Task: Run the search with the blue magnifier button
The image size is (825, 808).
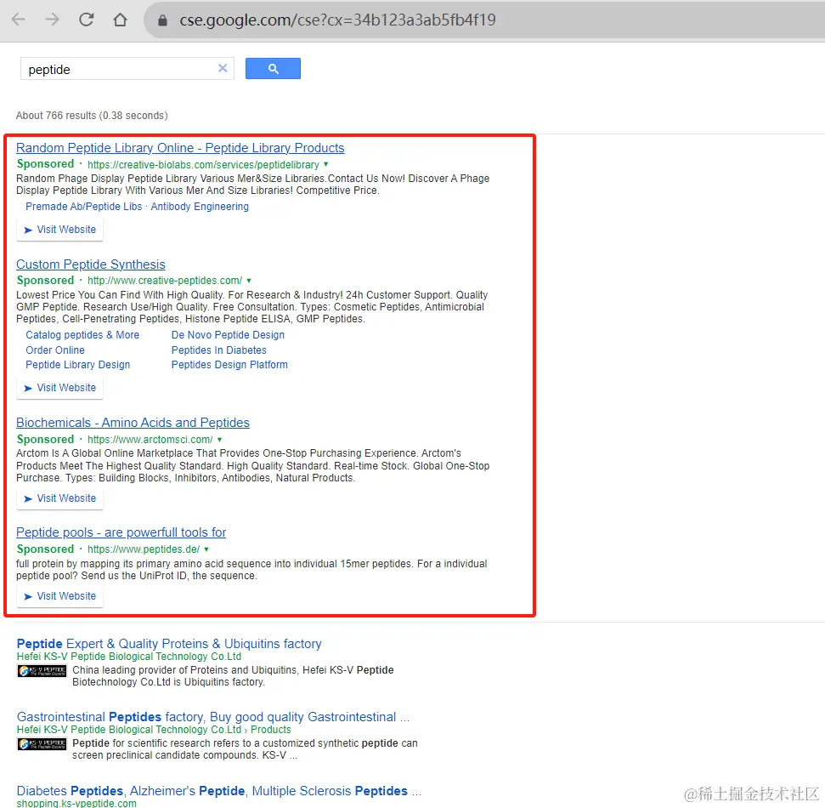Action: click(x=273, y=69)
